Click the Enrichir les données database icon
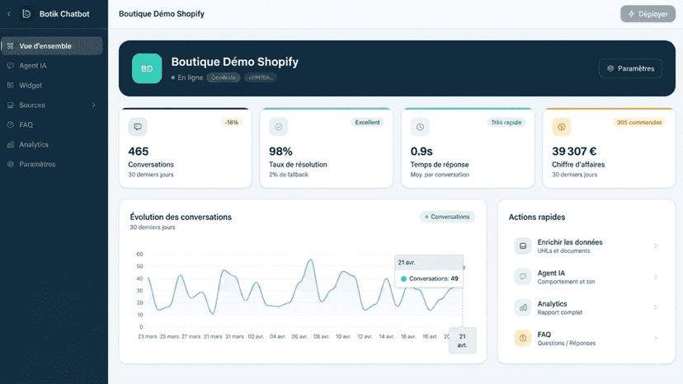 (x=523, y=246)
